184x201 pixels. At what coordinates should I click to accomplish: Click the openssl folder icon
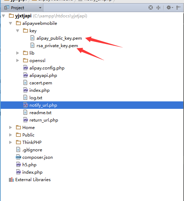pos(26,60)
